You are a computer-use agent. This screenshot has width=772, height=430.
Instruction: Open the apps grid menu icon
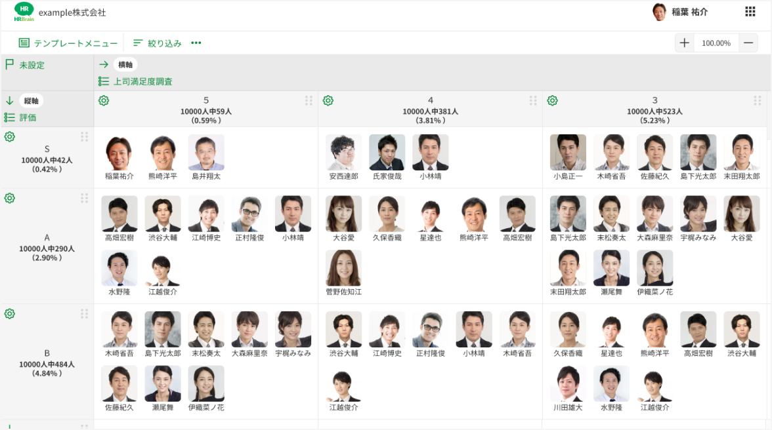point(750,12)
